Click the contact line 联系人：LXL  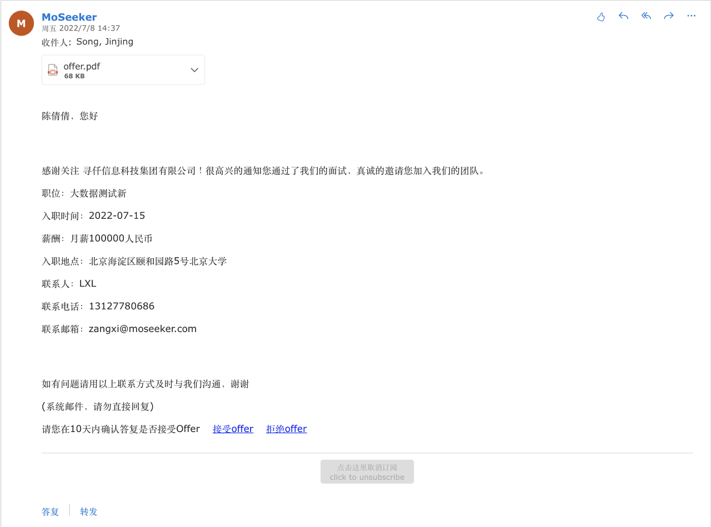(69, 284)
